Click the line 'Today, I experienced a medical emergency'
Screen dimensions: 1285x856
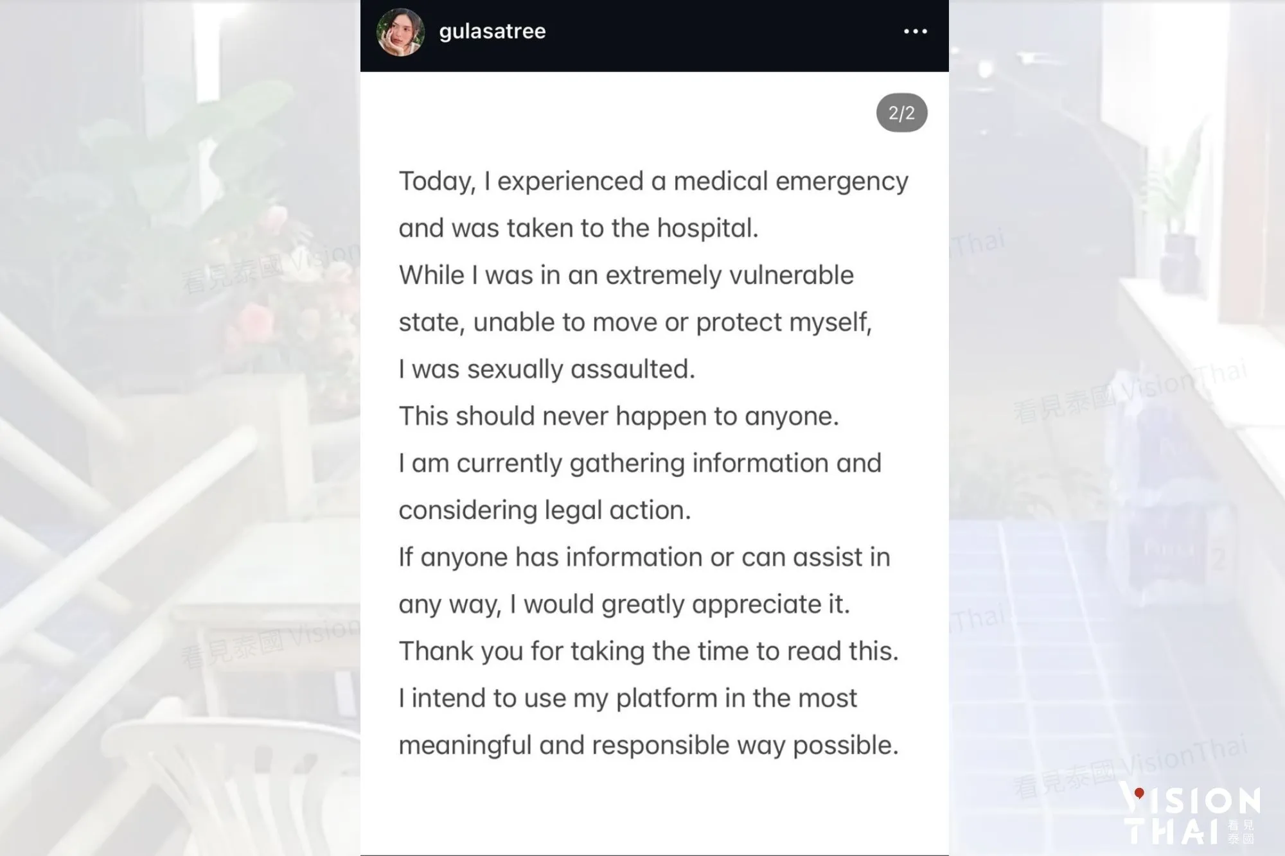click(653, 181)
